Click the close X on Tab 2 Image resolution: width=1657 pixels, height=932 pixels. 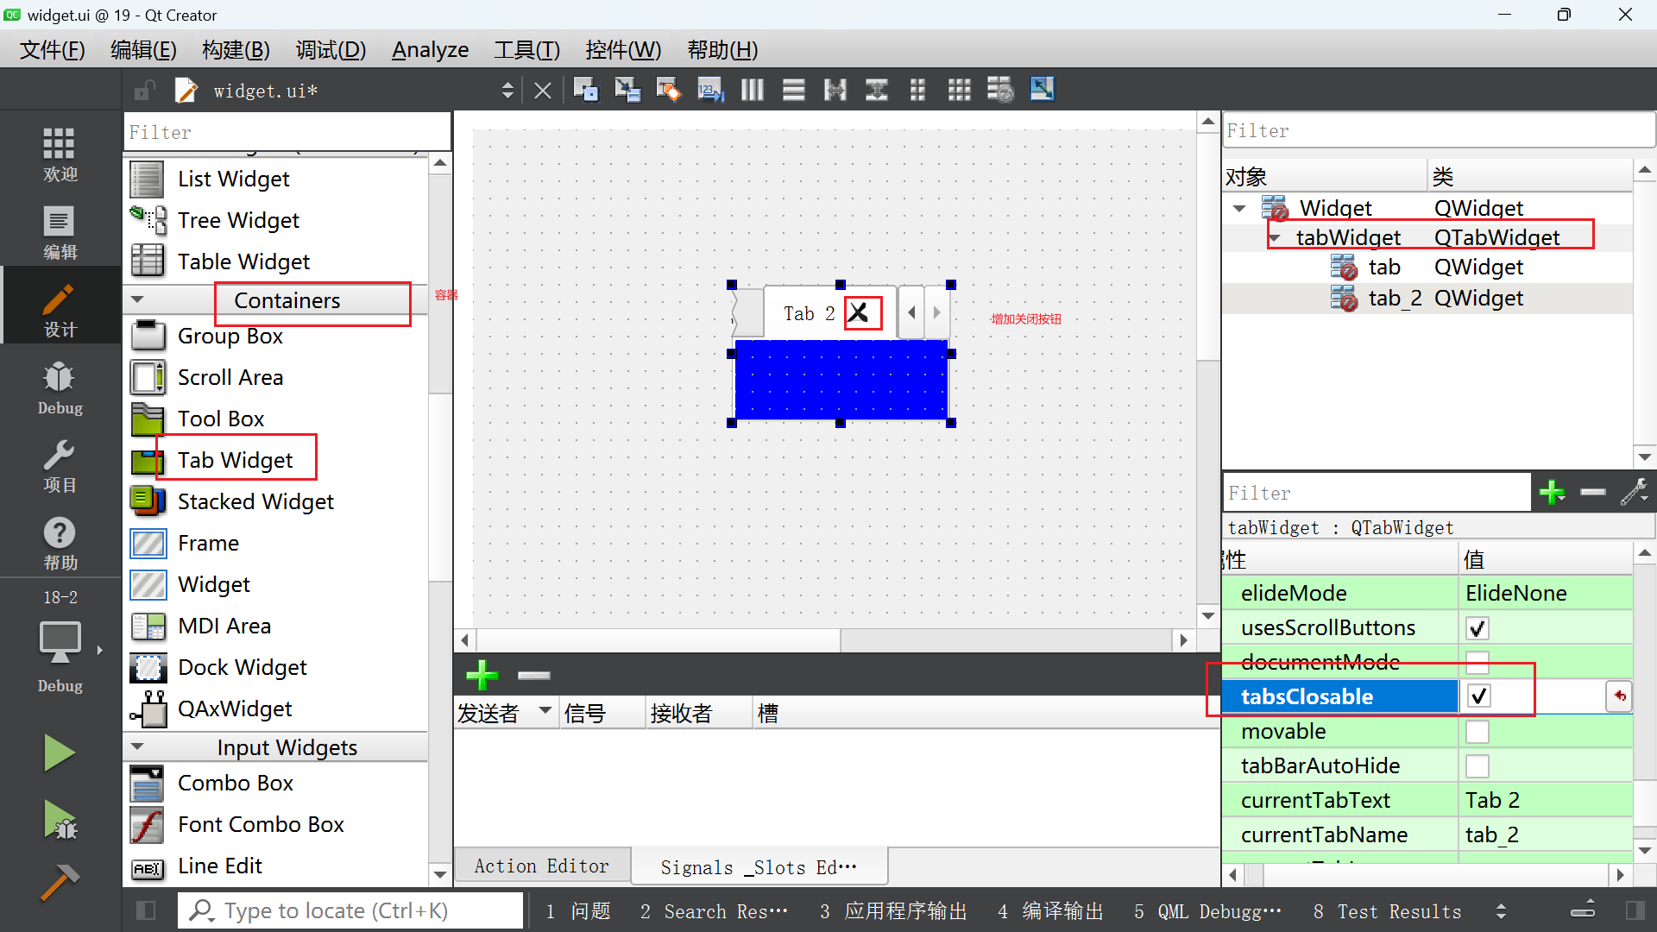point(859,313)
